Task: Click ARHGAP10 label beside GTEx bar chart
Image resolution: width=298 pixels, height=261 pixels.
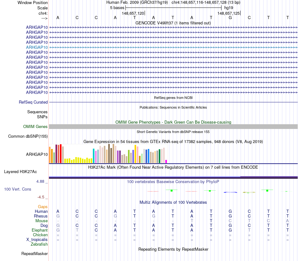Action: 37,155
